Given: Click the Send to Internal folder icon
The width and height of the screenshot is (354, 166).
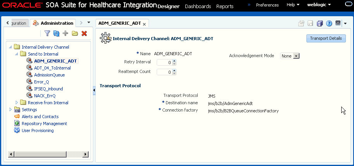Looking at the screenshot, I should click(x=23, y=54).
